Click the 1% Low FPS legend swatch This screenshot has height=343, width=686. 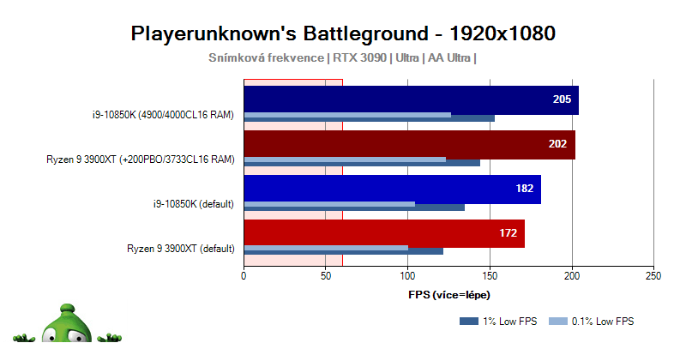[x=468, y=322]
